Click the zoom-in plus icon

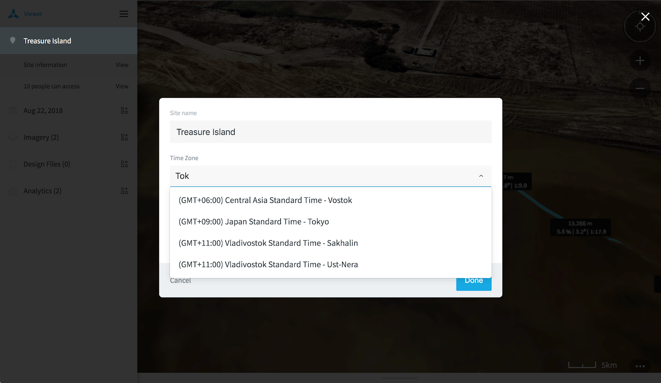point(640,61)
